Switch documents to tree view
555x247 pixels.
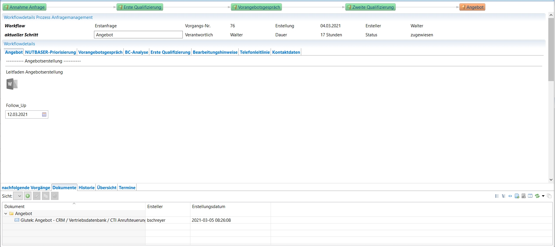click(503, 196)
